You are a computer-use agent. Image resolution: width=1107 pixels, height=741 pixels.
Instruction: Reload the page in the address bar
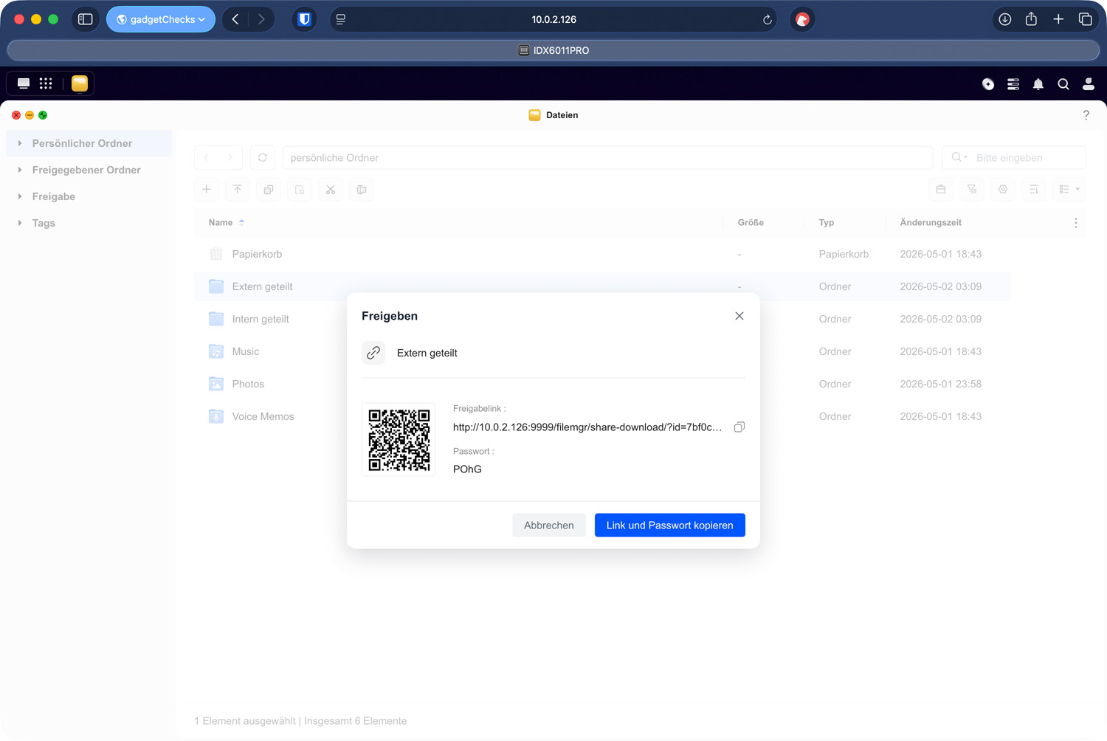(x=767, y=20)
